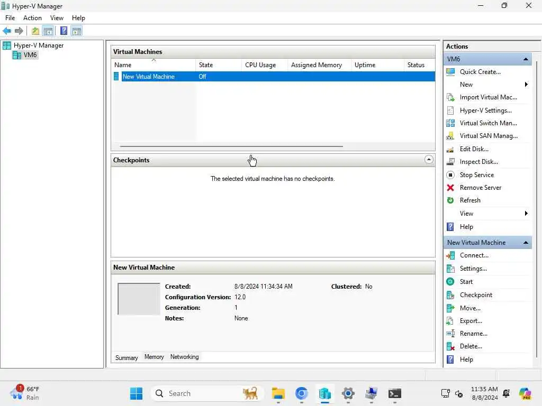This screenshot has height=406, width=542.
Task: Click the Created date value 8/8/2024 11:34:34 AM
Action: (264, 287)
